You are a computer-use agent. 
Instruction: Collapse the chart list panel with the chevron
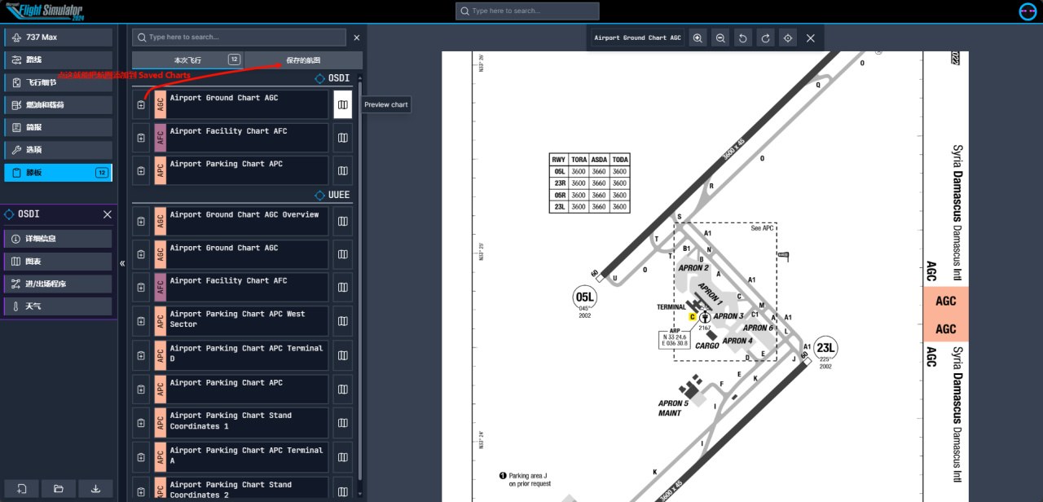pos(122,263)
